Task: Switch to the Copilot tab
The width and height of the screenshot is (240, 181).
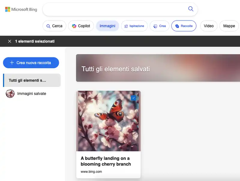Action: tap(81, 26)
